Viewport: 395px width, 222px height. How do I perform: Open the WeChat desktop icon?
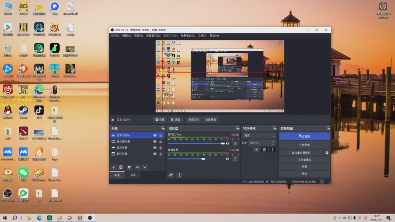point(23,175)
